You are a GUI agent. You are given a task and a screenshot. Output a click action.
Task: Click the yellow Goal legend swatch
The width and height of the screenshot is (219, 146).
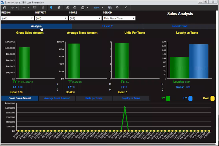point(212,99)
